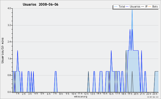The width and height of the screenshot is (161, 99).
Task: Click the light blue Total legend line
Action: point(116,7)
